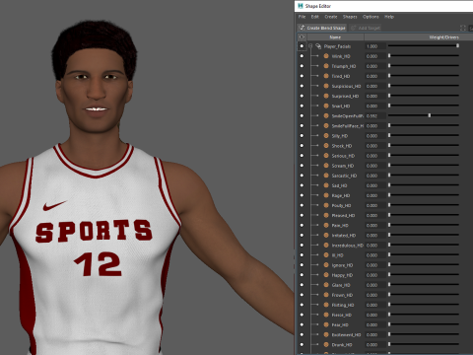
Task: Click the SmileOpenFullFace weight slider handle
Action: click(430, 115)
